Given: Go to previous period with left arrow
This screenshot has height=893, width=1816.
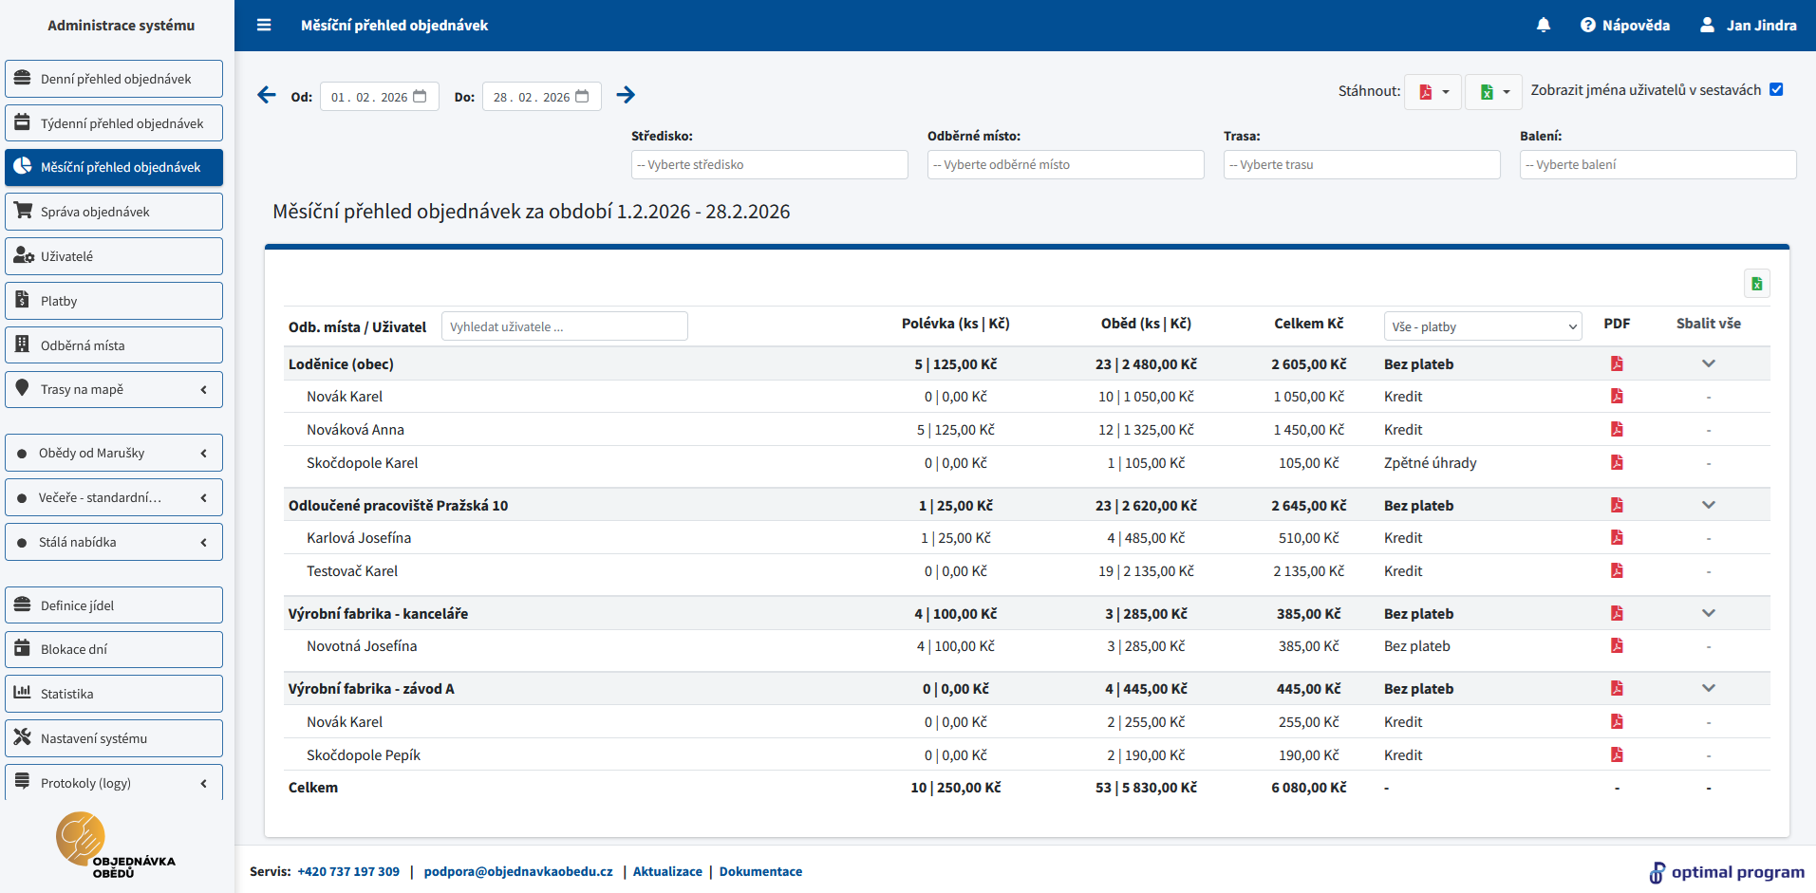Looking at the screenshot, I should click(267, 95).
